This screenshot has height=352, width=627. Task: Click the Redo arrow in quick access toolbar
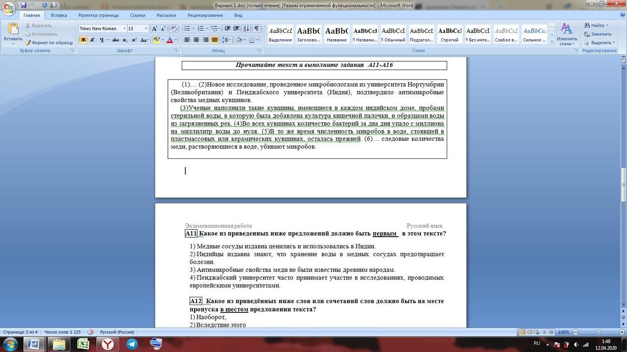45,5
